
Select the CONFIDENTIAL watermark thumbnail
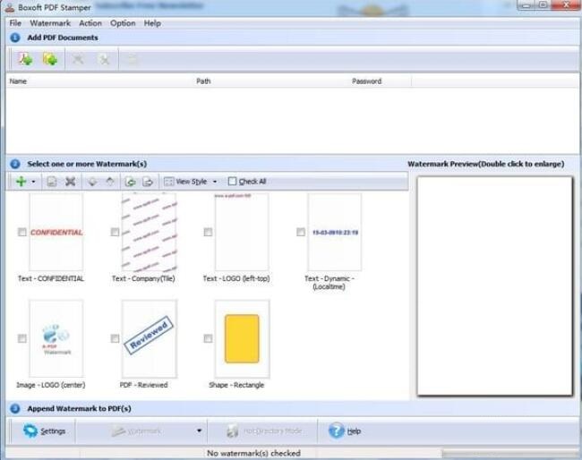pyautogui.click(x=56, y=232)
